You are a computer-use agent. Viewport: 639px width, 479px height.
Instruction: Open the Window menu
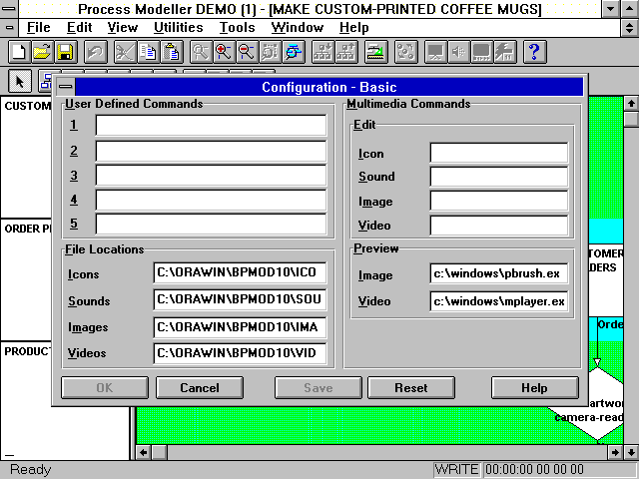298,28
